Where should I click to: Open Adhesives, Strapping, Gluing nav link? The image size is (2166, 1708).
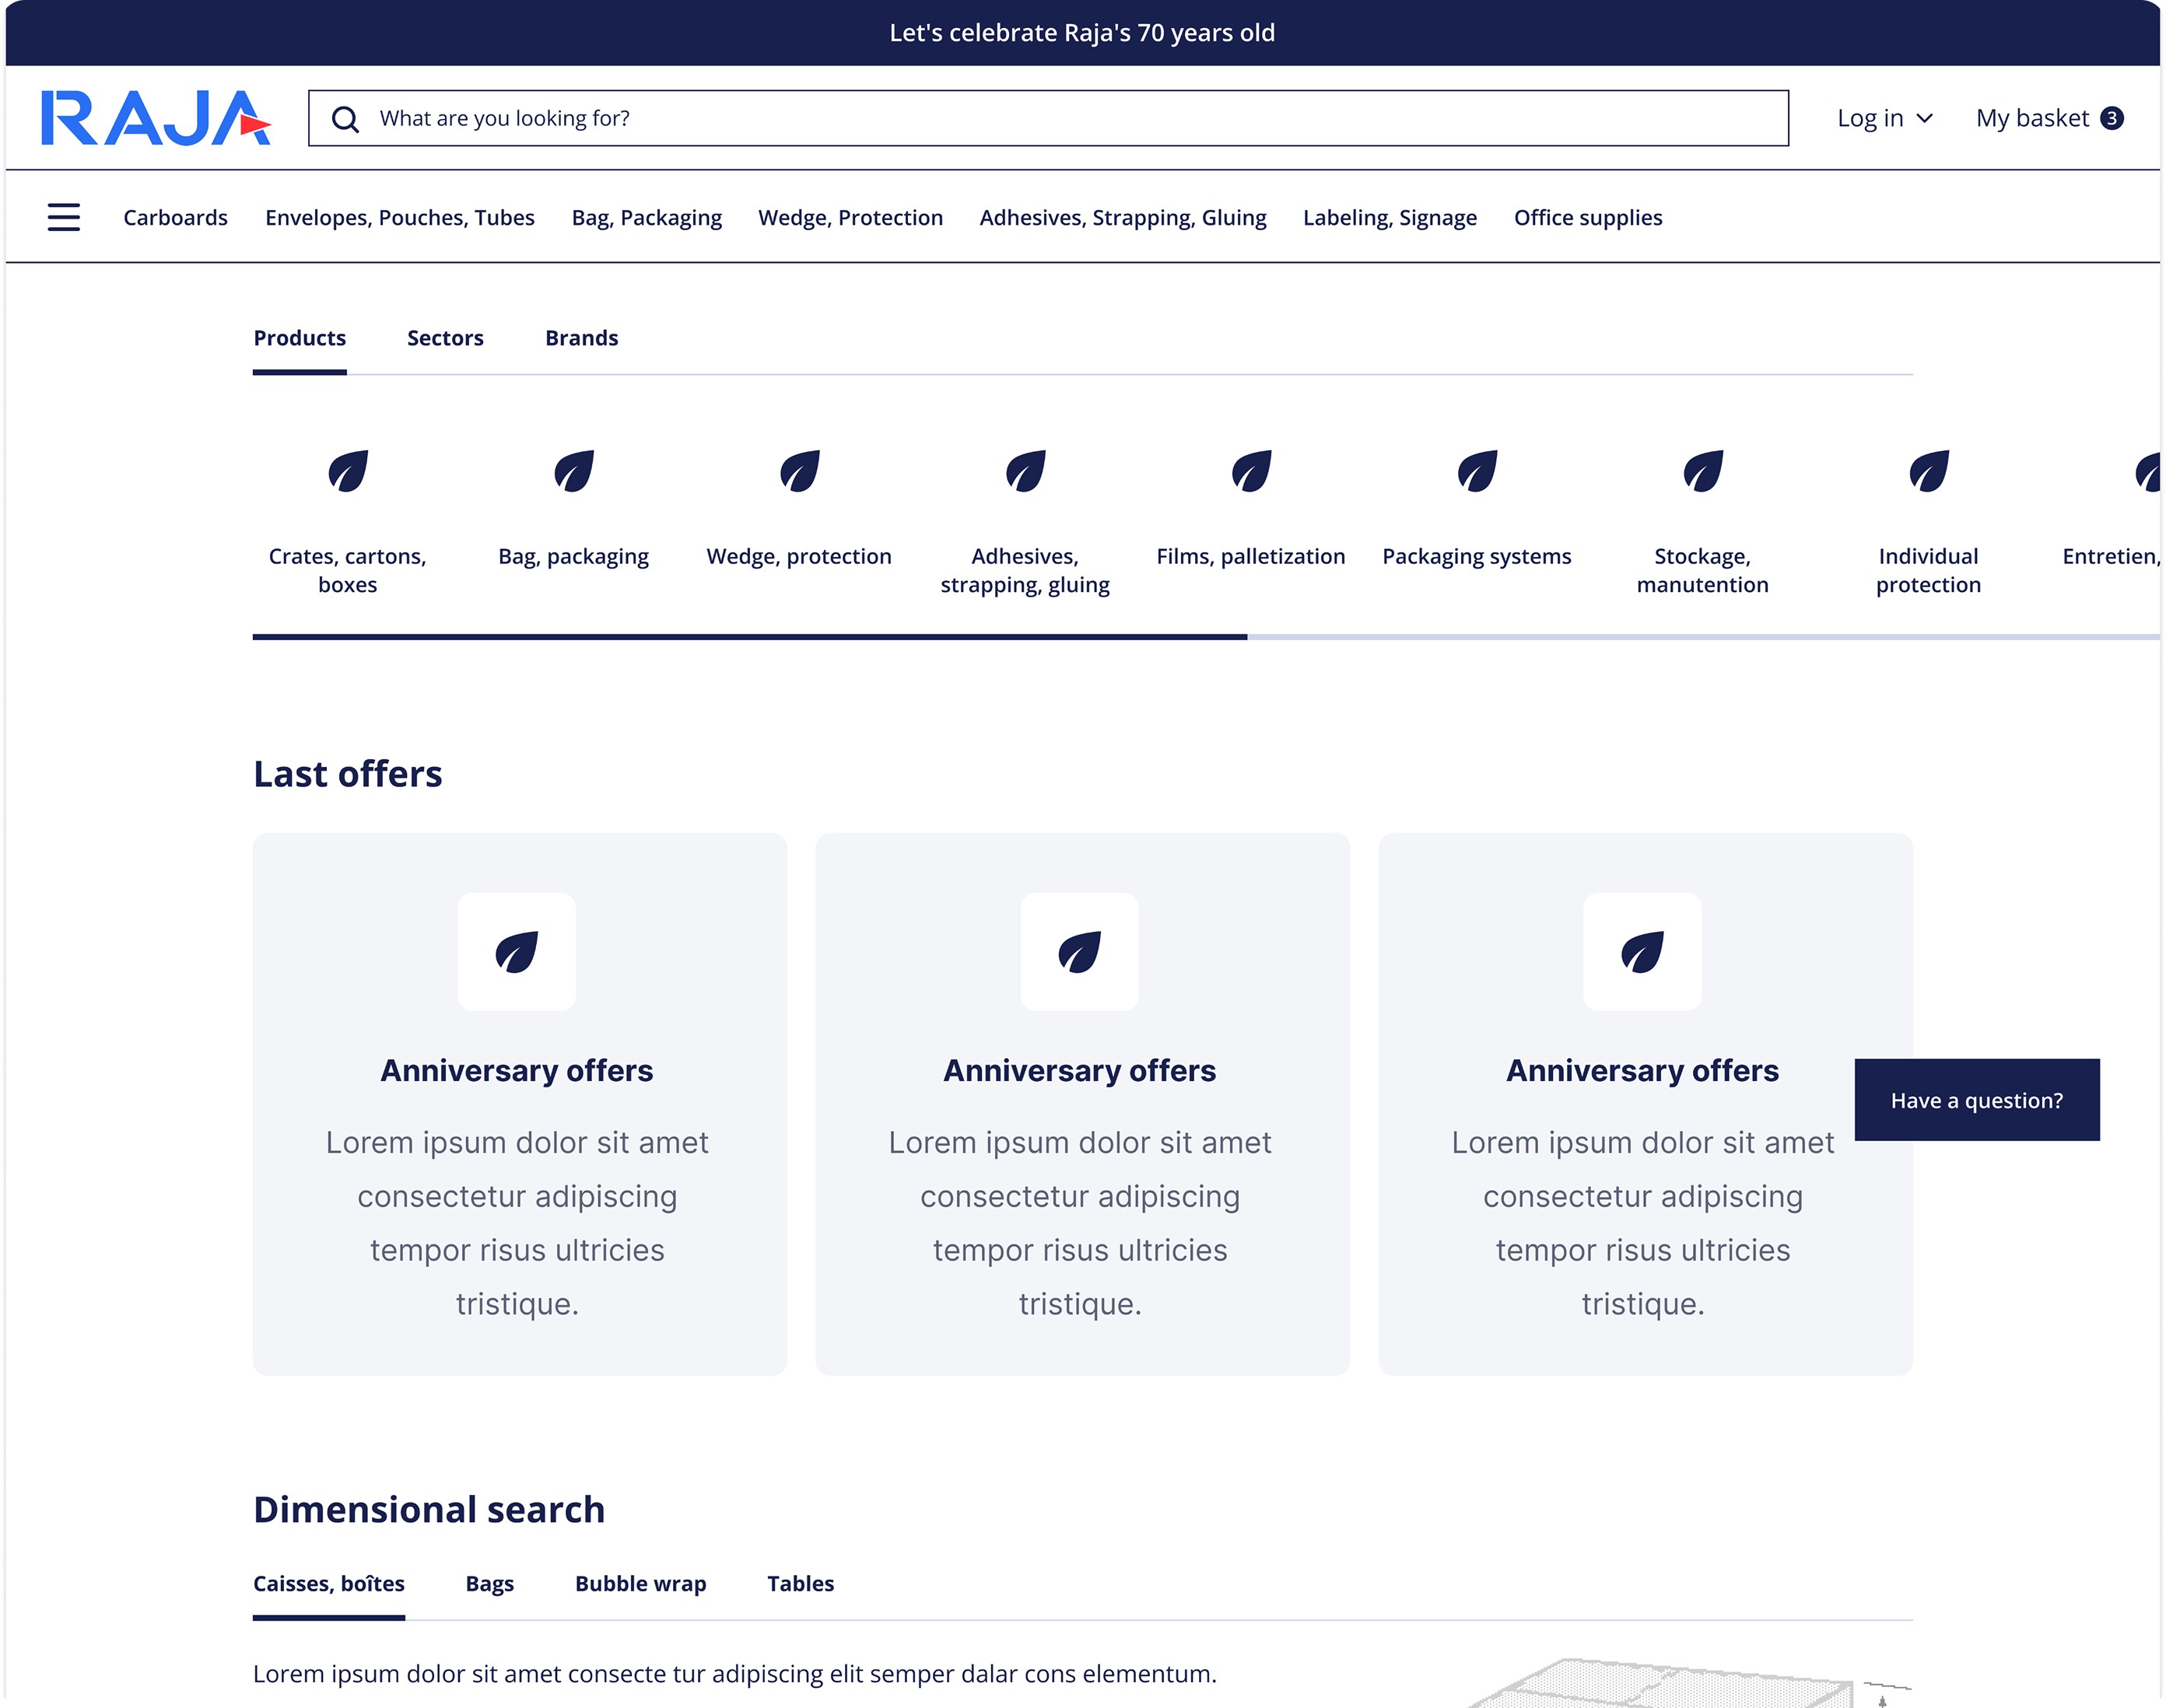pyautogui.click(x=1122, y=217)
